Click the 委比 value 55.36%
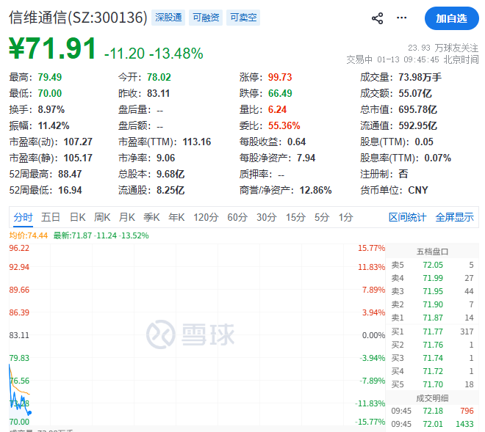485x432 pixels. [284, 125]
